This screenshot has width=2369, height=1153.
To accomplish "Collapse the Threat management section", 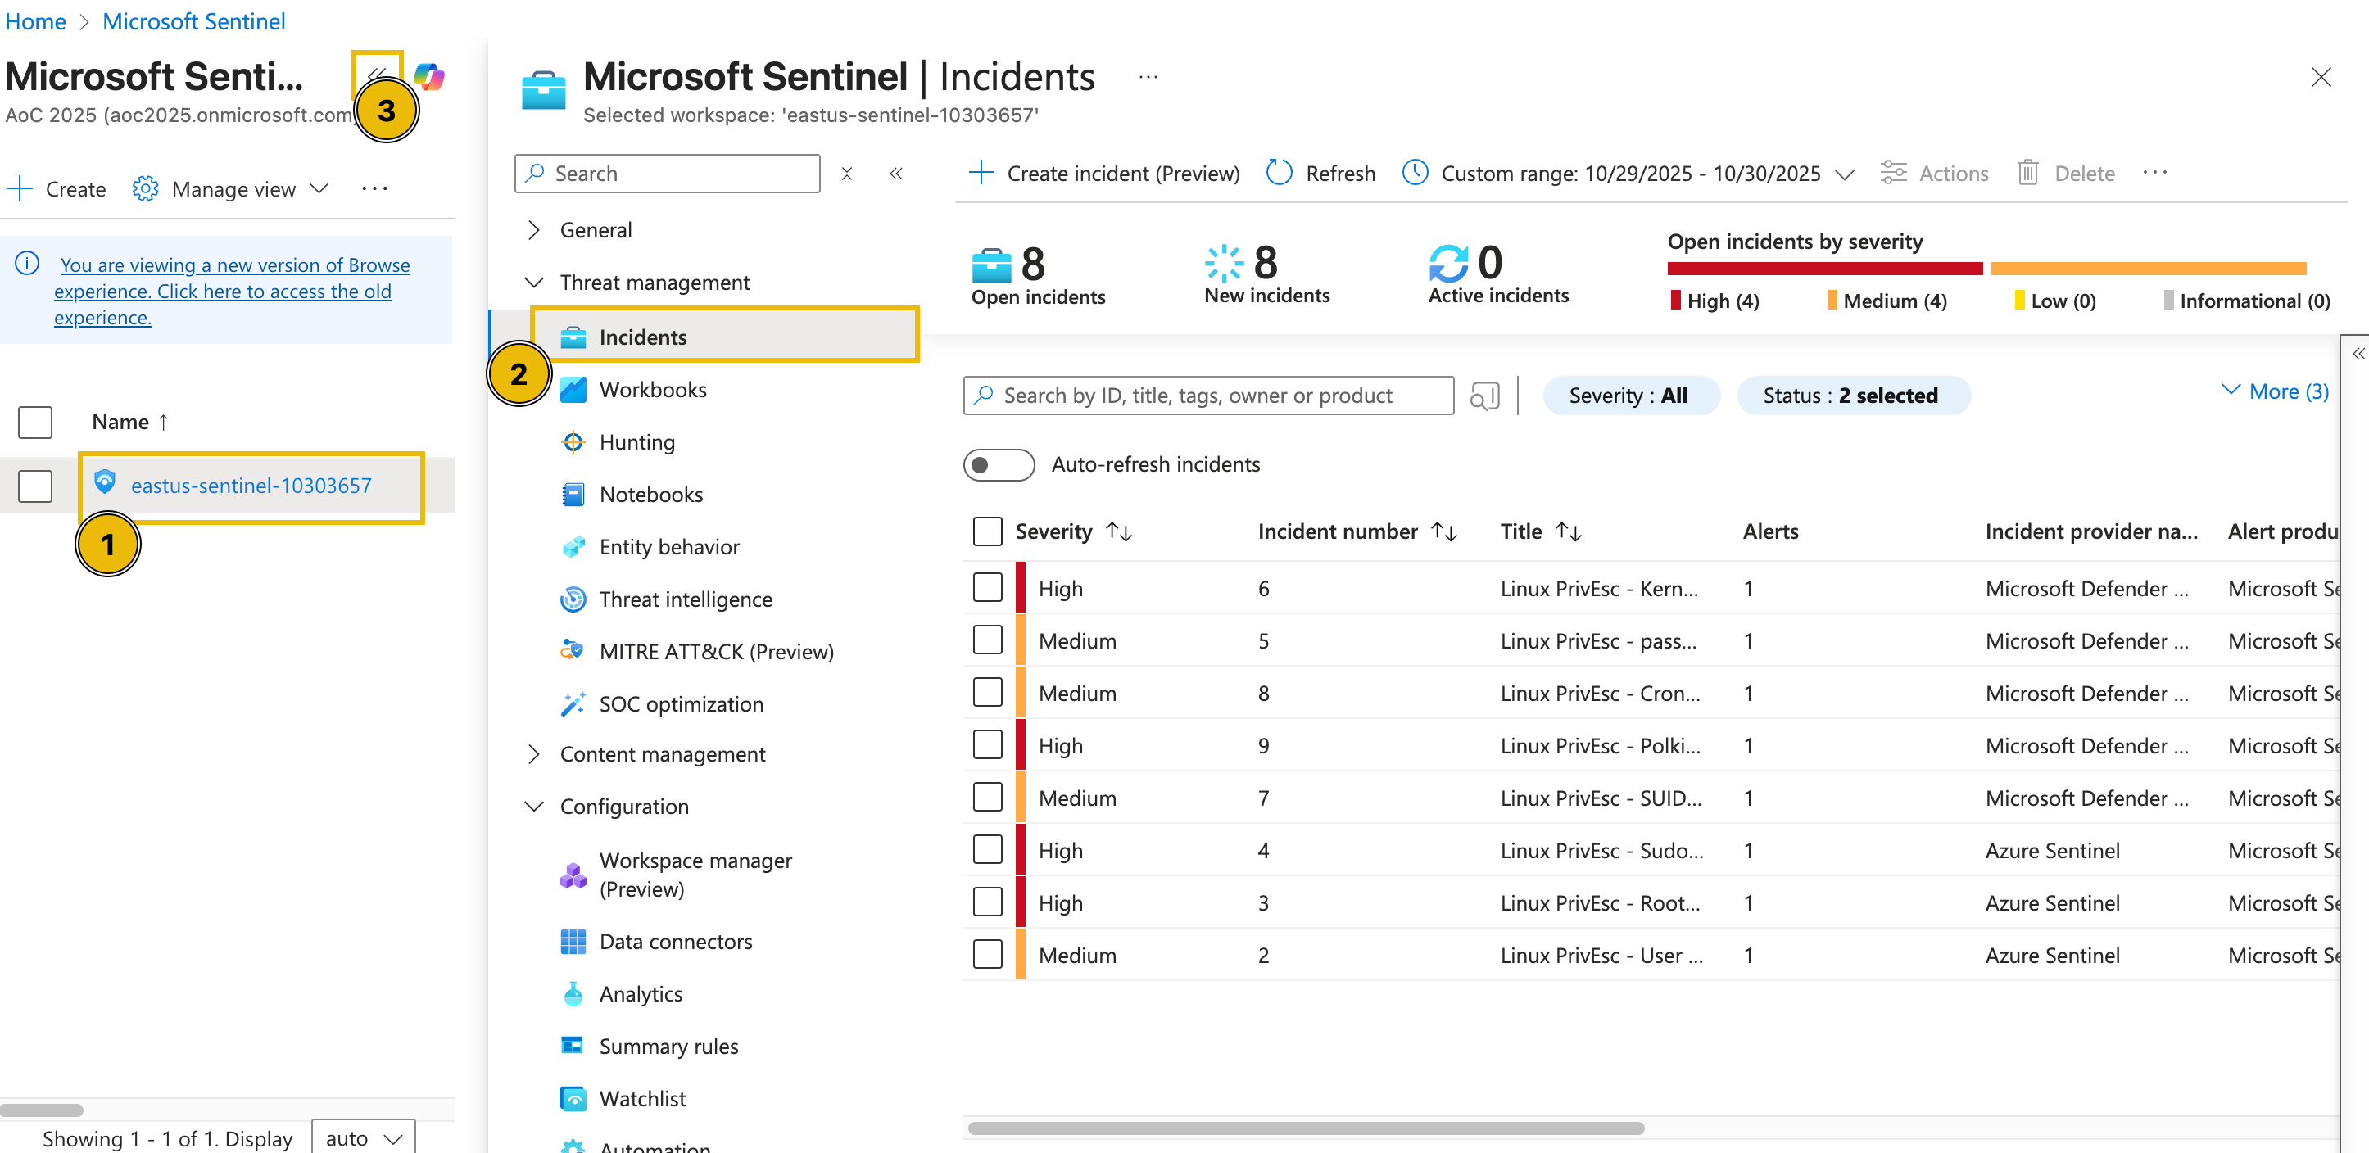I will (x=534, y=283).
